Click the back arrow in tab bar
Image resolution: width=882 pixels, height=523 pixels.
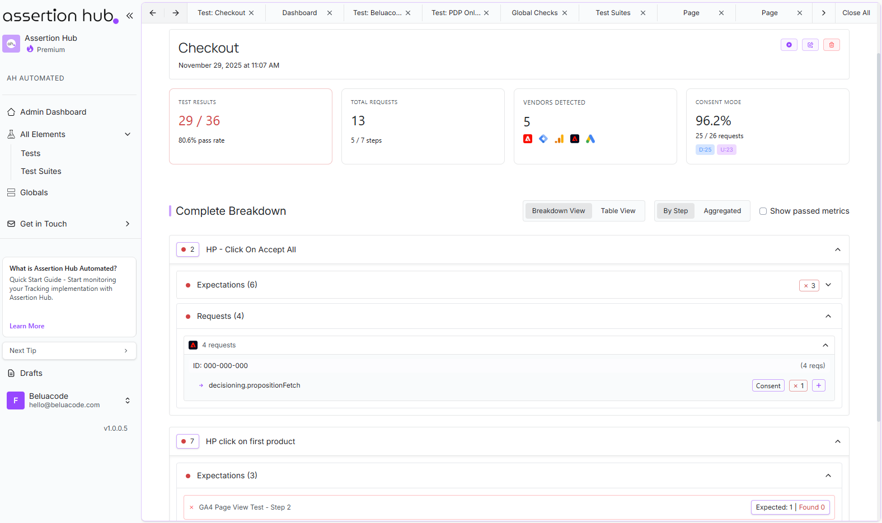153,13
